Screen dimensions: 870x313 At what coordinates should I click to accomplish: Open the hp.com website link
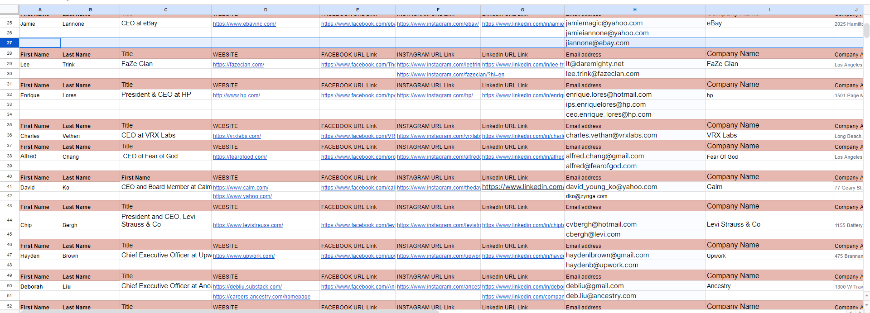237,95
